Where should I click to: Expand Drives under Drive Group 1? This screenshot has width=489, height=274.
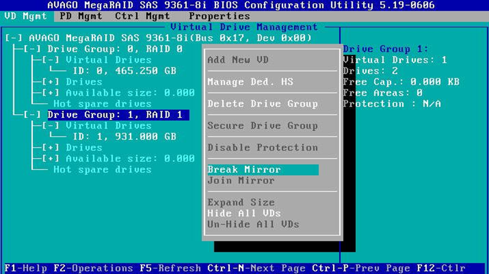(50, 147)
